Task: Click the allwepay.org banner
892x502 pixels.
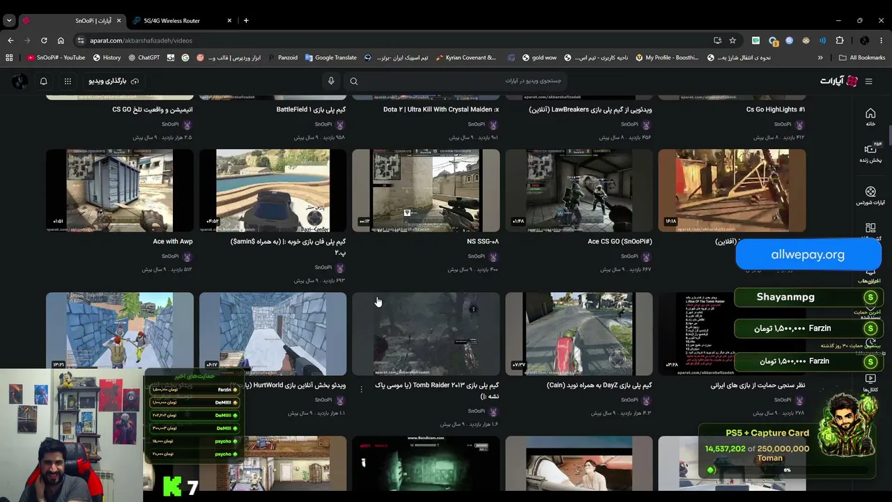Action: 808,254
